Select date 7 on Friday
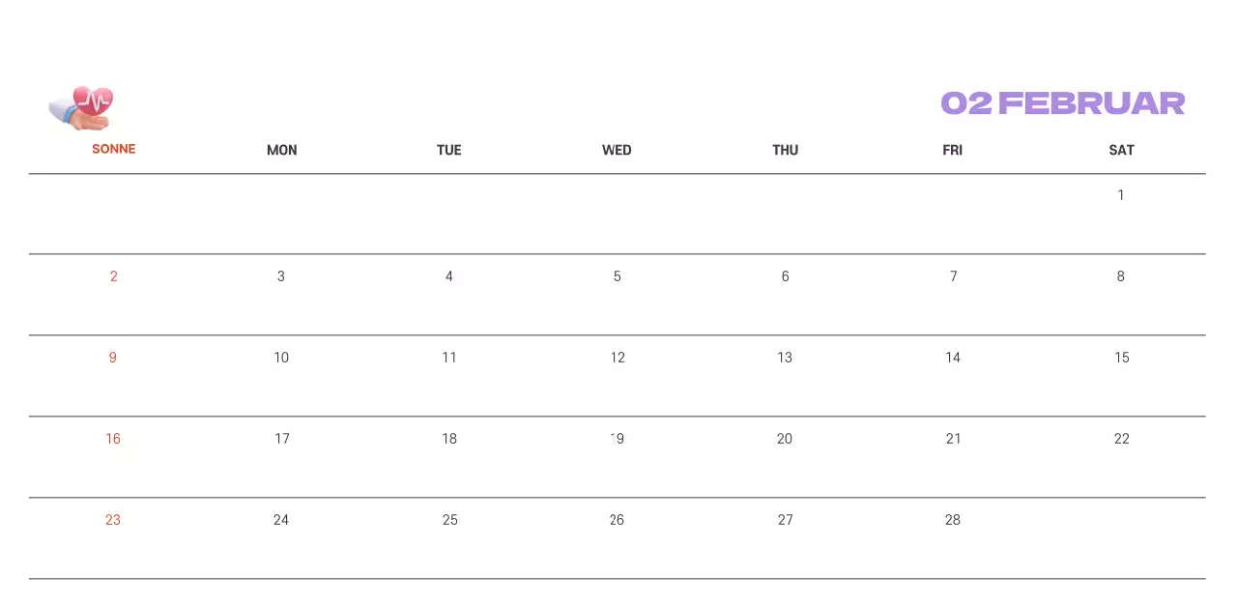 click(953, 276)
